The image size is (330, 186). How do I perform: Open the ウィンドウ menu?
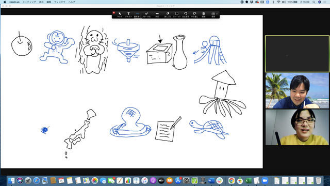pos(60,2)
